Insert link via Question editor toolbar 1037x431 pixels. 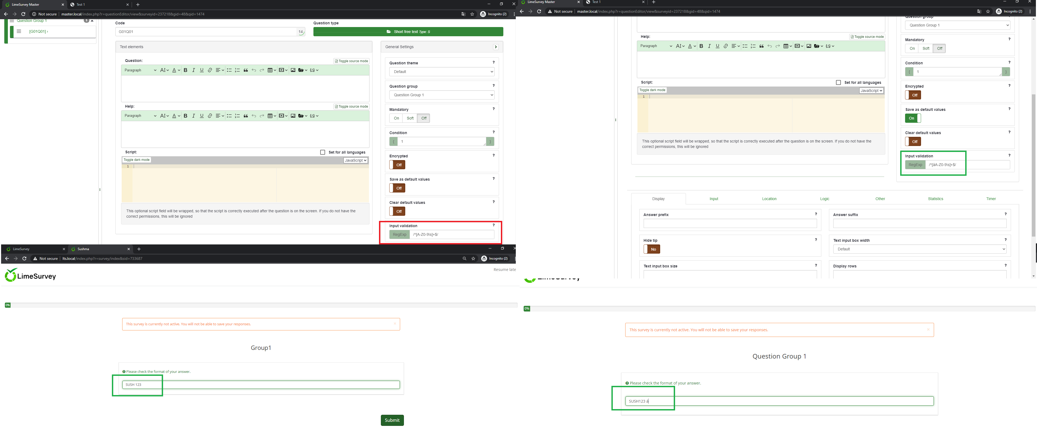click(210, 70)
